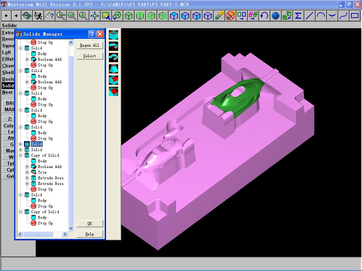Screen dimensions: 362x271
Task: Click the tree horizontal scrollbar right arrow
Action: point(65,234)
